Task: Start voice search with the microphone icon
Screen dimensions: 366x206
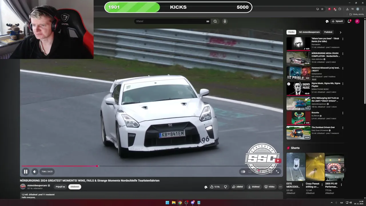Action: tap(225, 21)
